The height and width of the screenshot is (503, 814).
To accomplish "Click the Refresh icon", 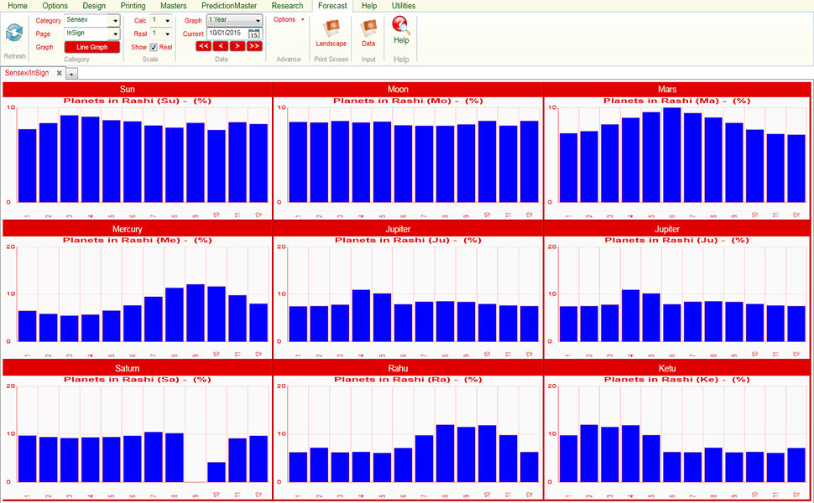I will [14, 34].
